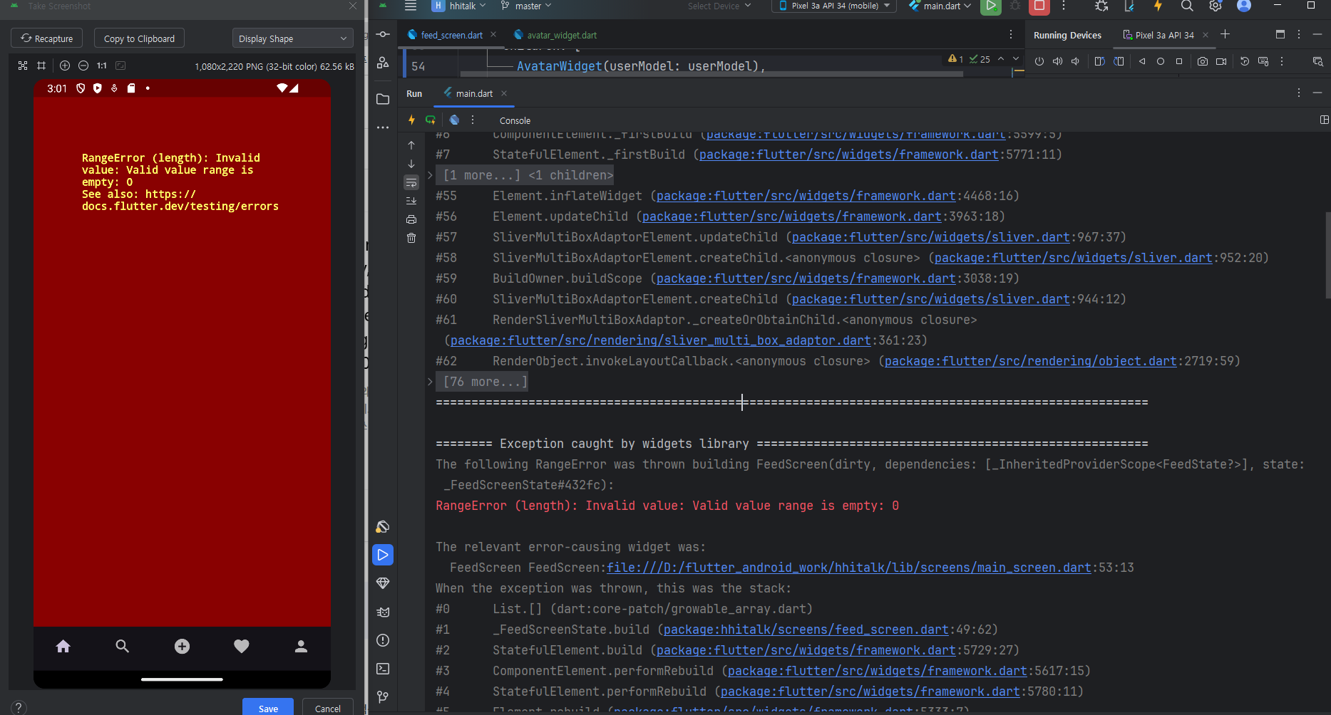Open the user account avatar

click(1244, 6)
